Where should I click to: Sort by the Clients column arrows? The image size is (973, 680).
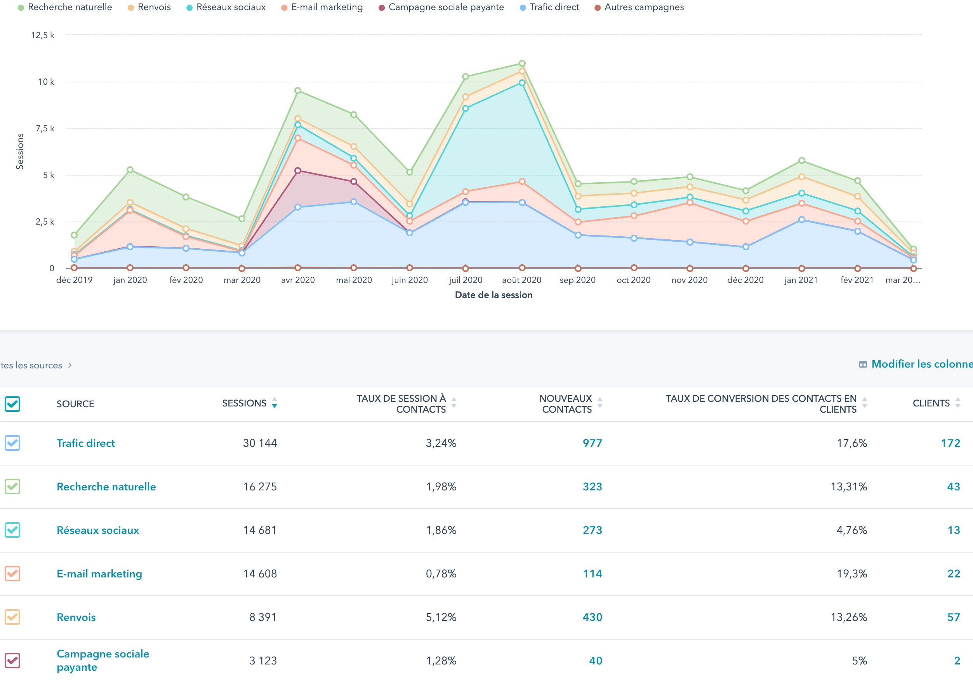click(958, 403)
